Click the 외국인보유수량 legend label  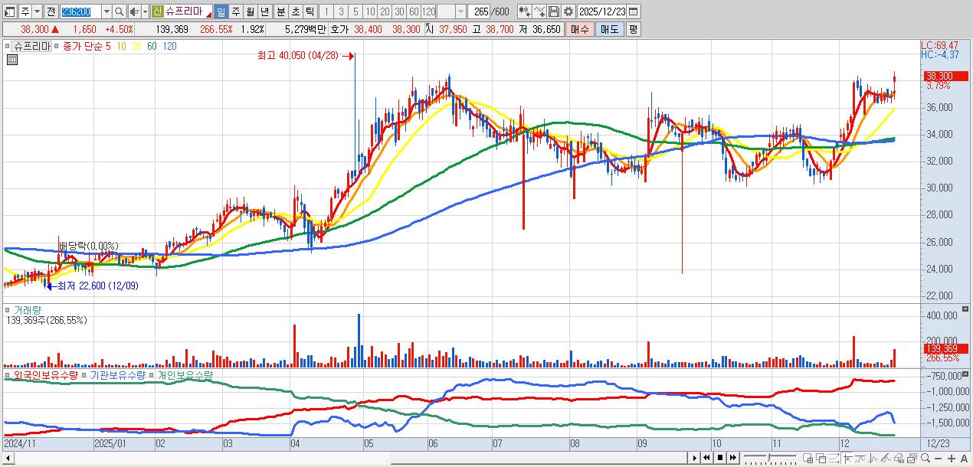45,375
